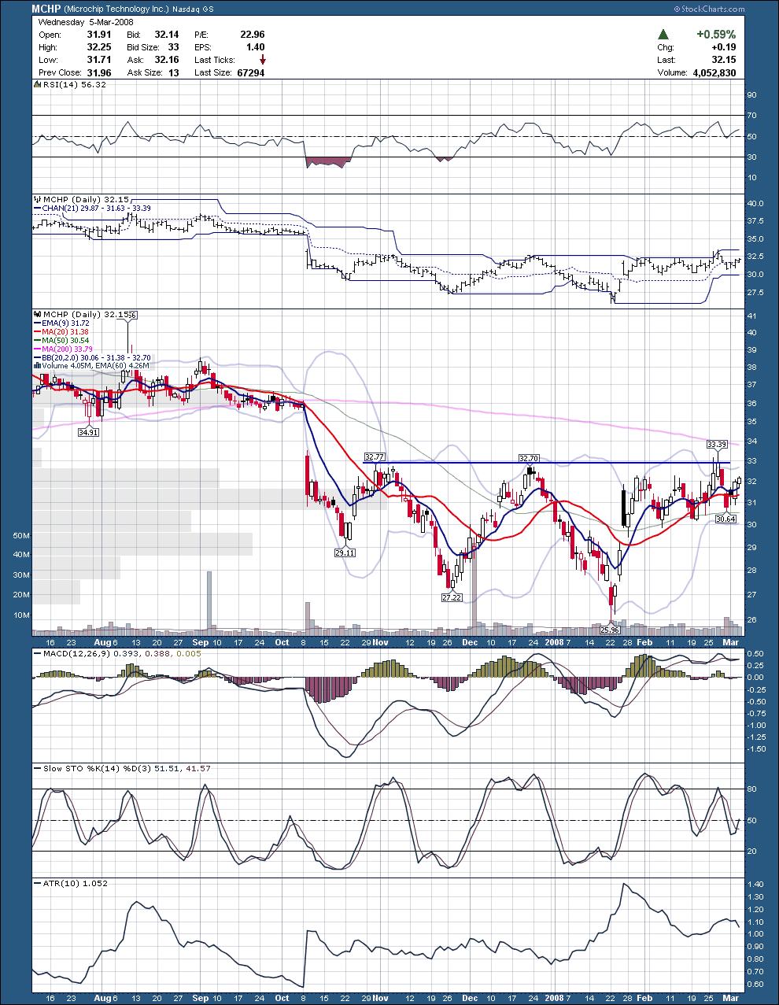Click the Nov label on main chart date axis
The height and width of the screenshot is (1005, 779).
pos(381,642)
